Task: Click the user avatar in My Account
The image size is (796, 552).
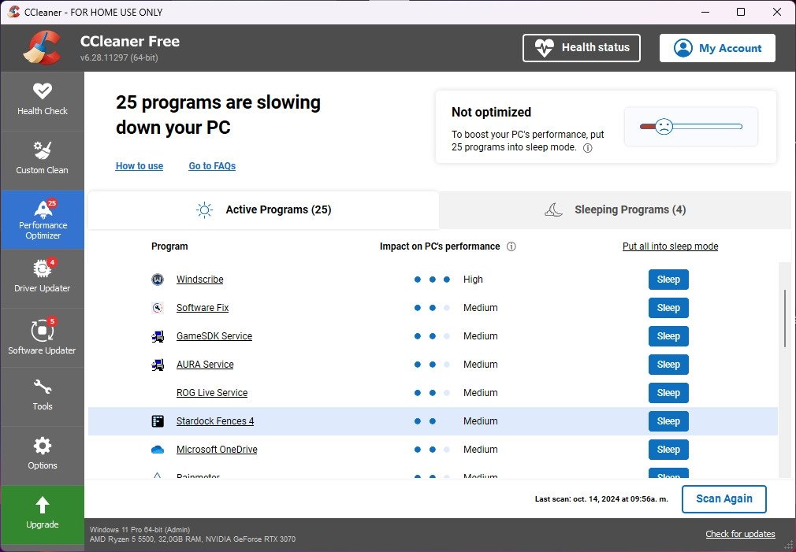Action: coord(683,48)
